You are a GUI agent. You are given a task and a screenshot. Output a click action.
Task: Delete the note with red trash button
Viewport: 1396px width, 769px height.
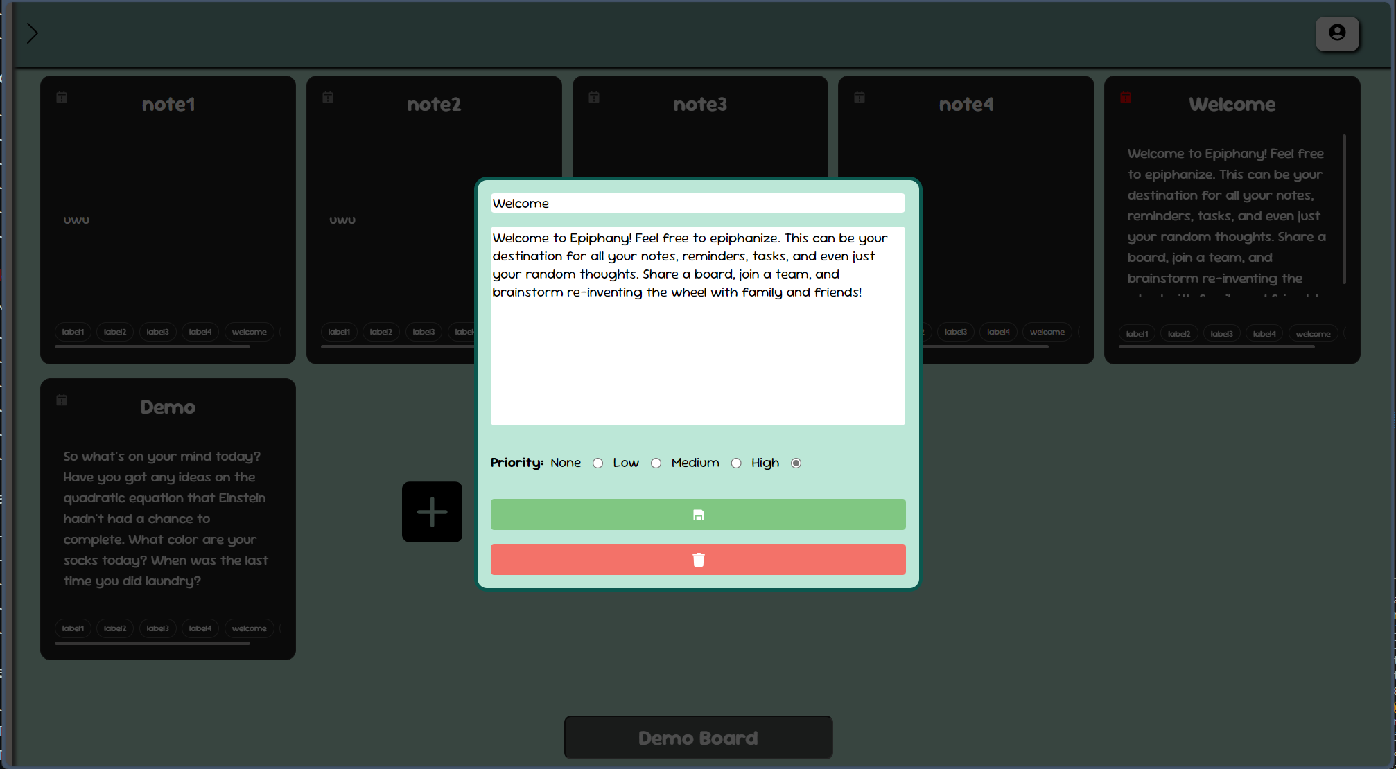tap(698, 560)
